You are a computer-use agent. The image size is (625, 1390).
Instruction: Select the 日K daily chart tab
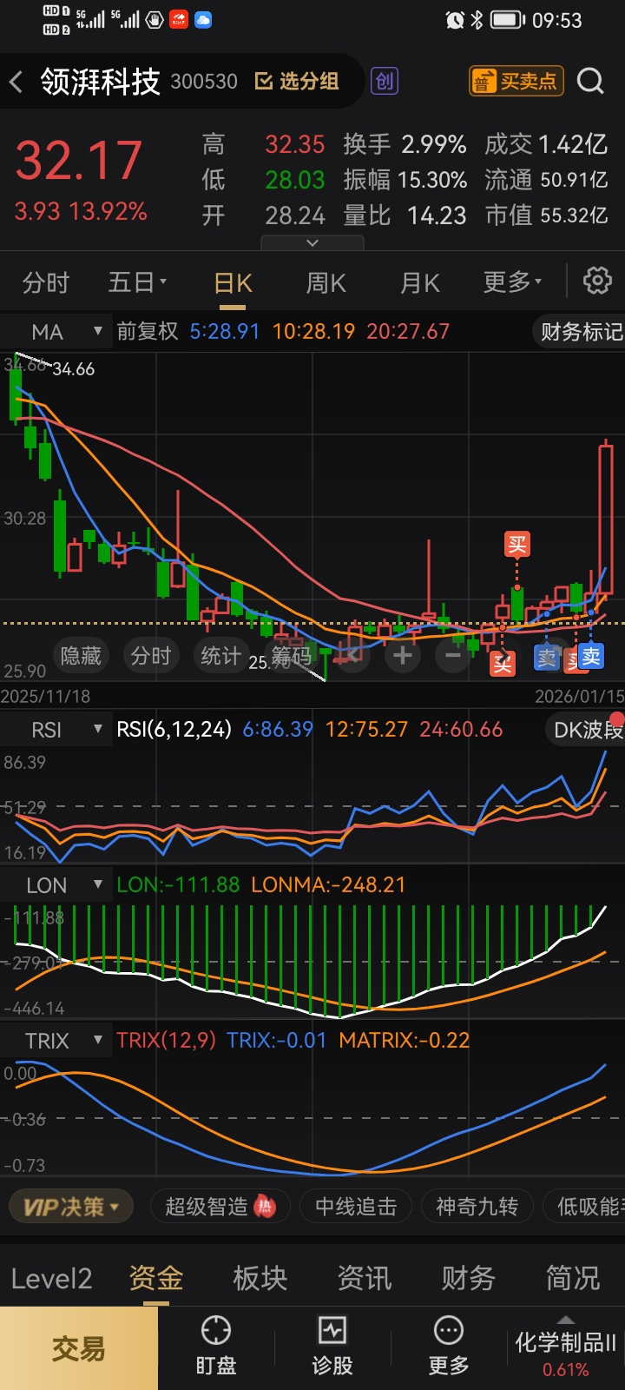pyautogui.click(x=233, y=283)
